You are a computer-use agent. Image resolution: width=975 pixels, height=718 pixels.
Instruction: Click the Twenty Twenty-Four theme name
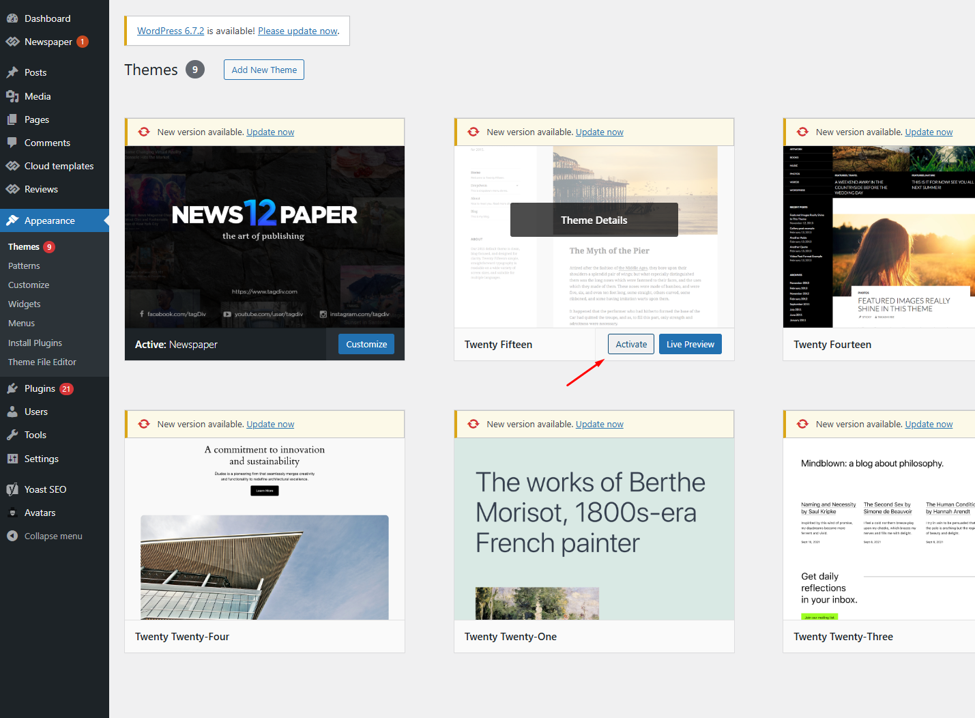(182, 637)
